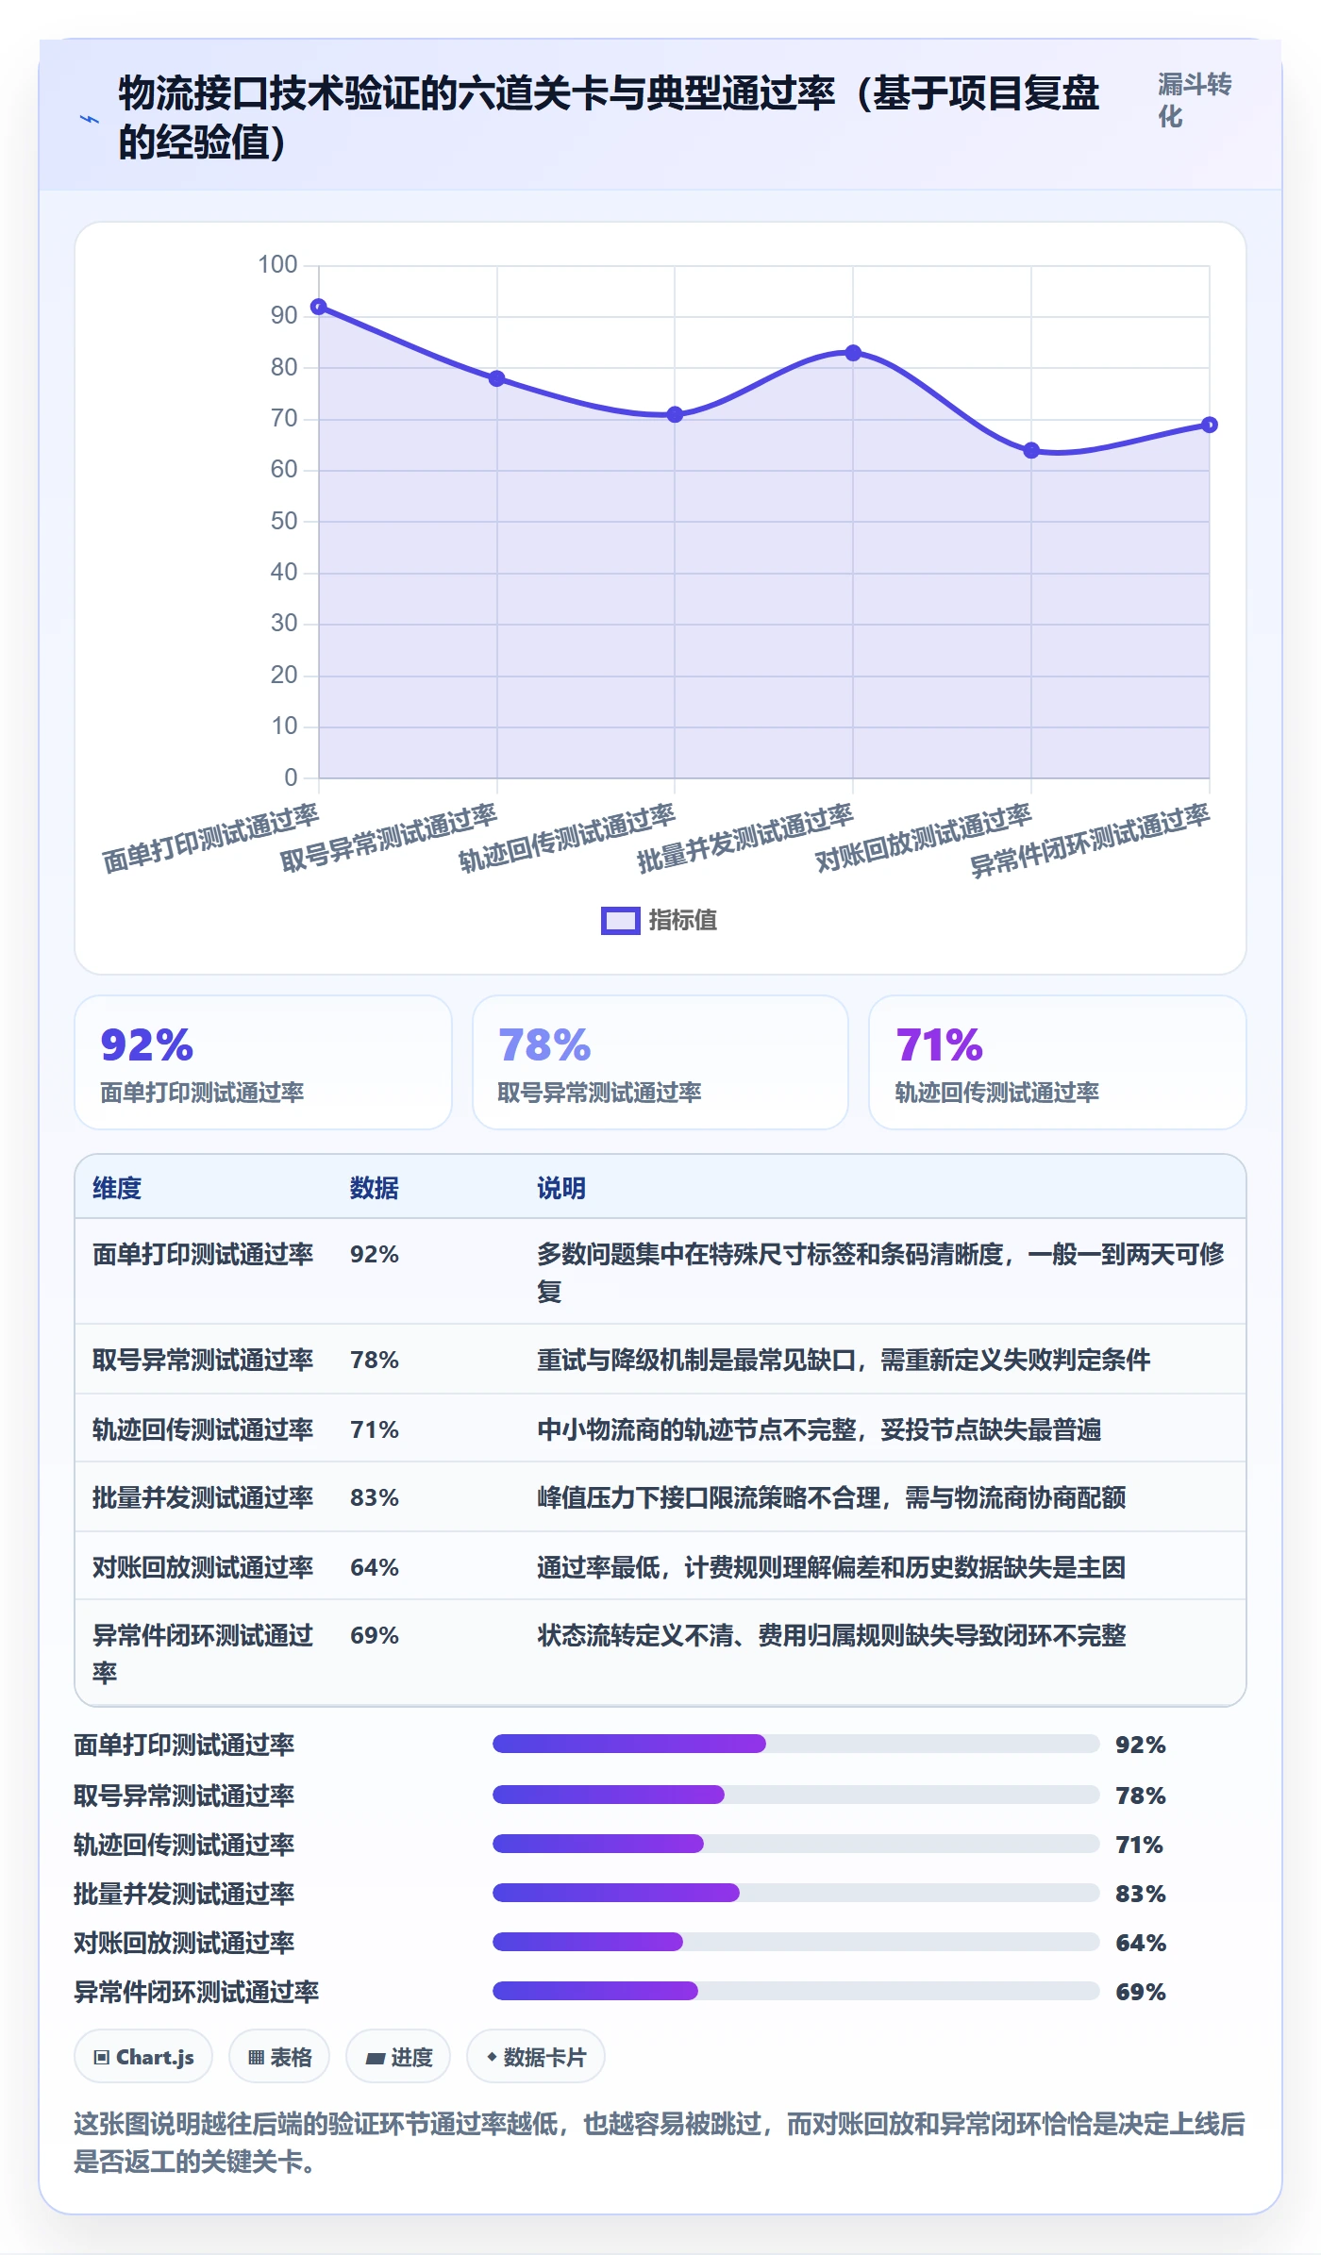The height and width of the screenshot is (2255, 1321).
Task: Select table row 取号异常测试通过率
Action: click(660, 1360)
